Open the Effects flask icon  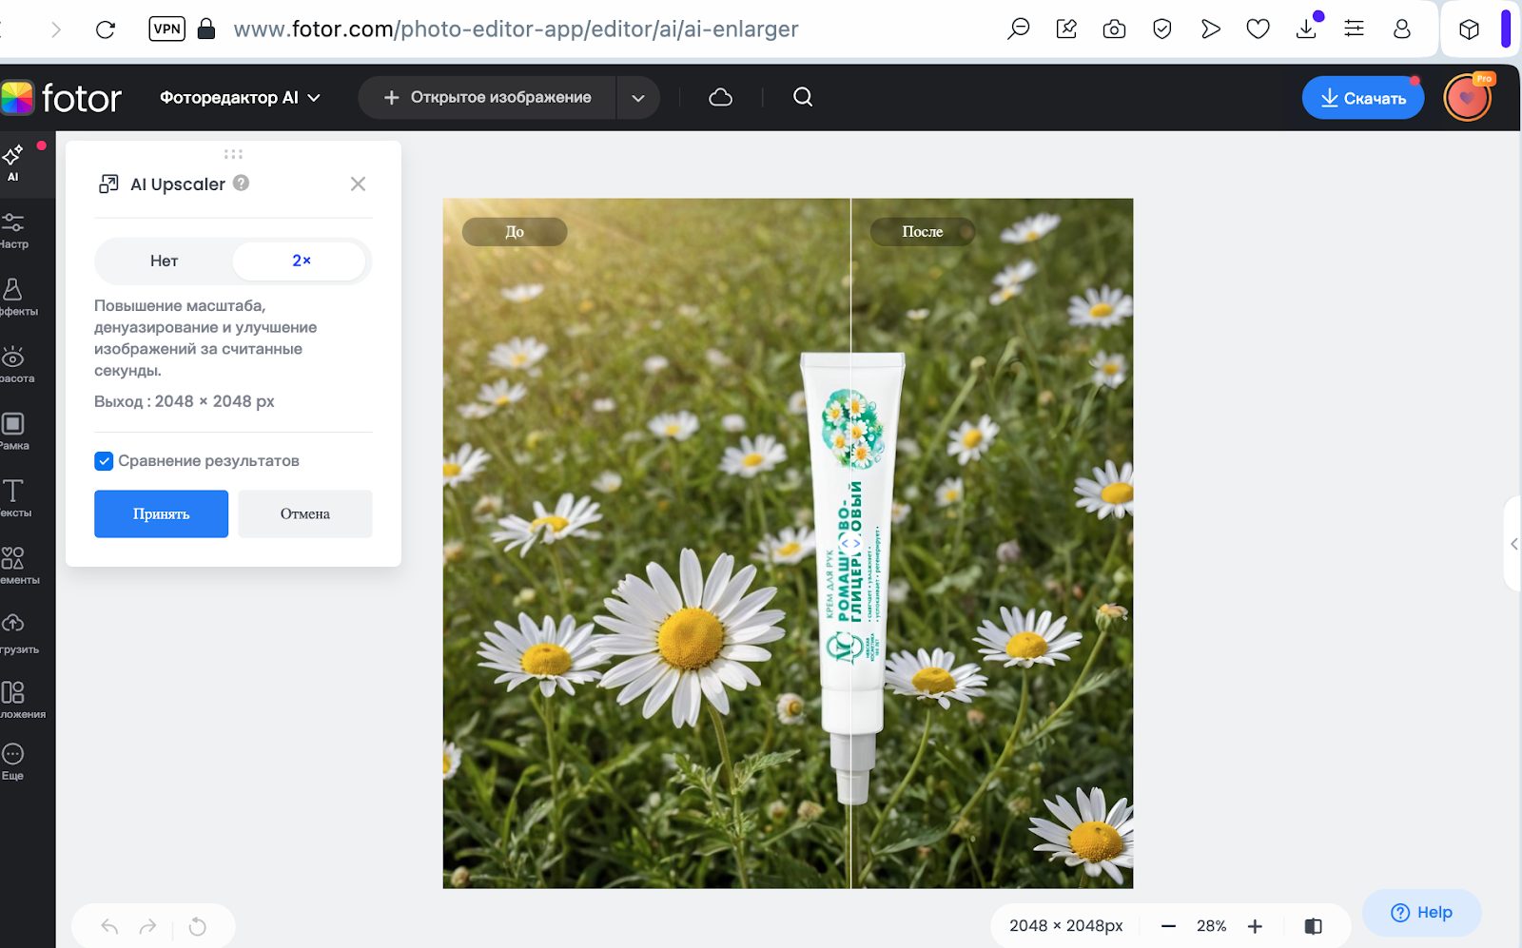pos(13,297)
